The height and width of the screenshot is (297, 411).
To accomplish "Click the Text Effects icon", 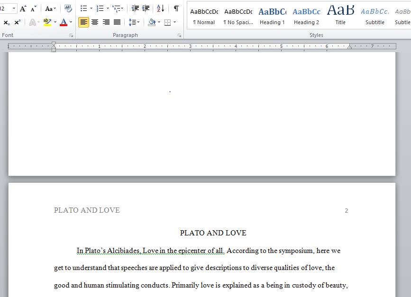I will [x=33, y=22].
